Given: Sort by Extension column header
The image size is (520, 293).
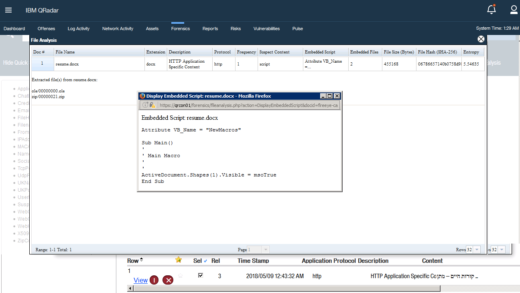Looking at the screenshot, I should pyautogui.click(x=156, y=52).
